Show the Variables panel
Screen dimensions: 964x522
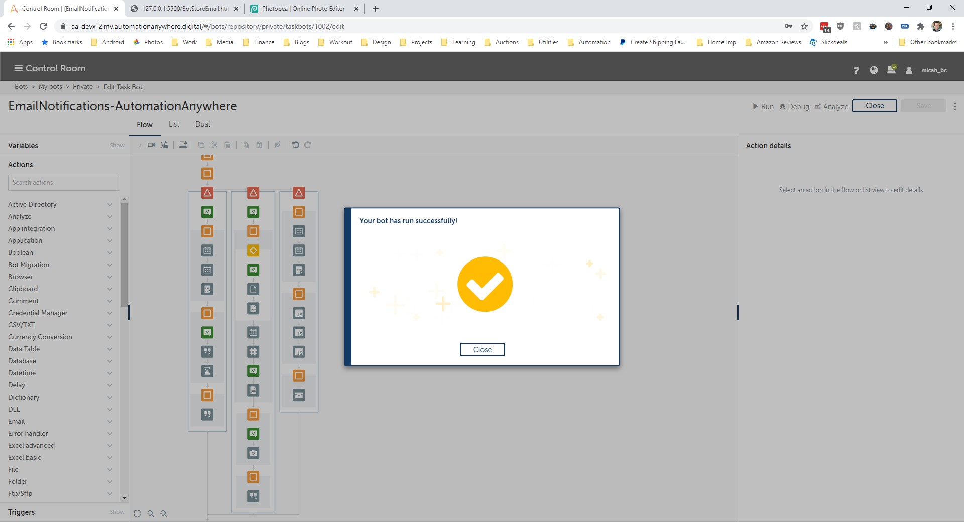(117, 146)
